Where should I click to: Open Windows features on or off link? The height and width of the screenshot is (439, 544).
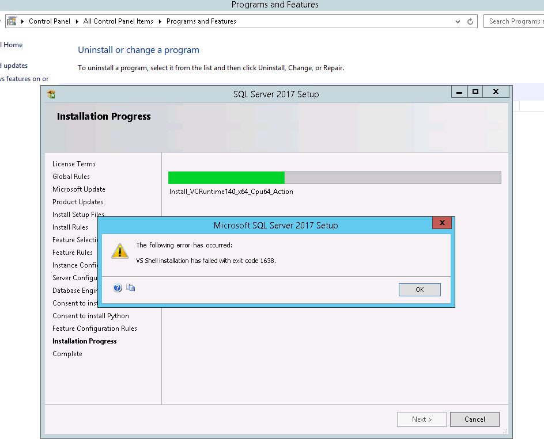[x=24, y=79]
